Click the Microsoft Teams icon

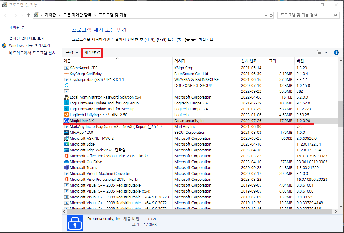point(67,167)
